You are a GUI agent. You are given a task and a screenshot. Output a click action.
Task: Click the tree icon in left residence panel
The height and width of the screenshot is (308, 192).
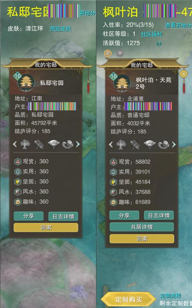(x=25, y=144)
